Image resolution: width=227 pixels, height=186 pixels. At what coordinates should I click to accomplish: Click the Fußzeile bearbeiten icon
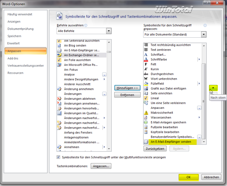(146, 127)
